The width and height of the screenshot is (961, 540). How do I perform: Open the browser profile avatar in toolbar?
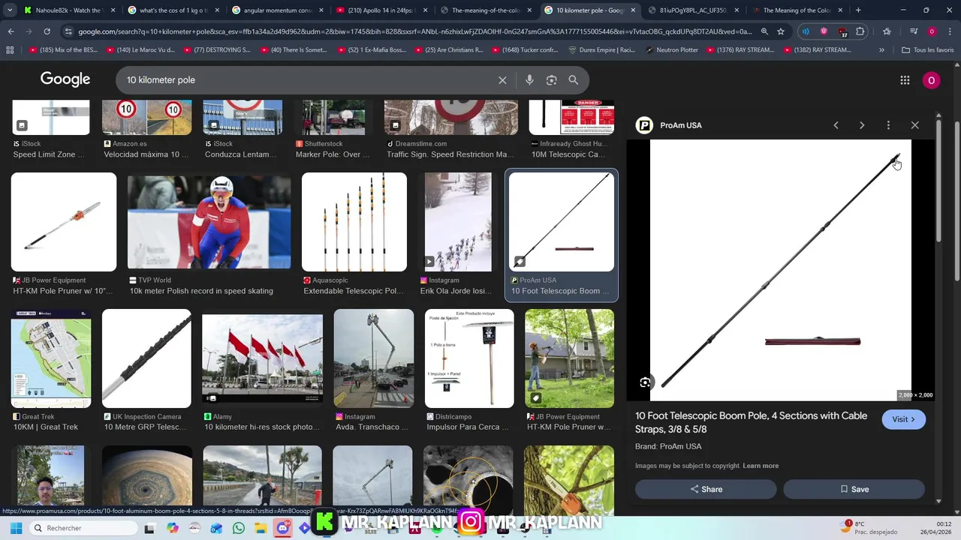click(x=932, y=31)
